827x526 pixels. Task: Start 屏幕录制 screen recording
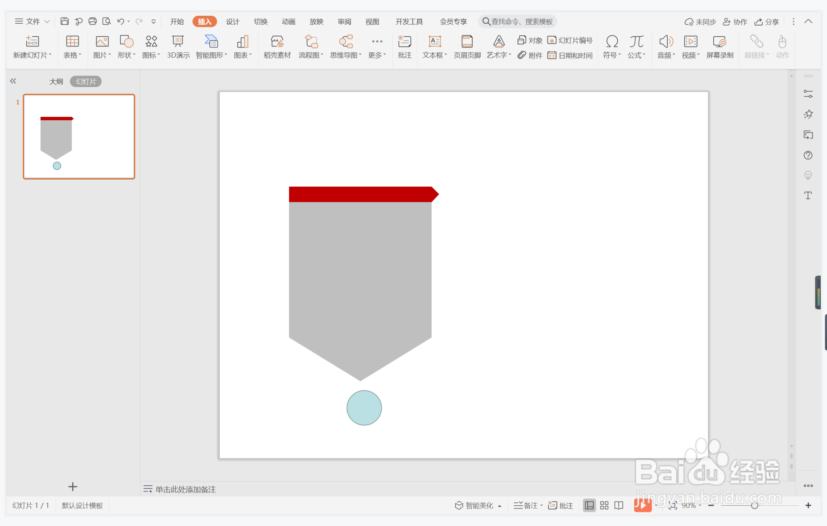pos(720,46)
